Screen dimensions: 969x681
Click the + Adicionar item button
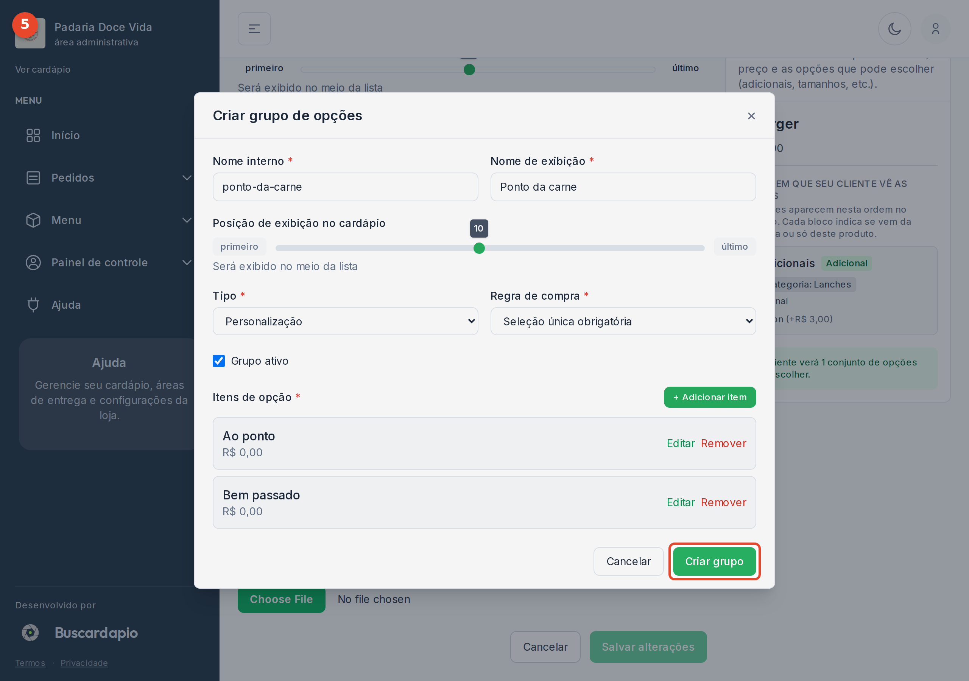[x=710, y=397]
